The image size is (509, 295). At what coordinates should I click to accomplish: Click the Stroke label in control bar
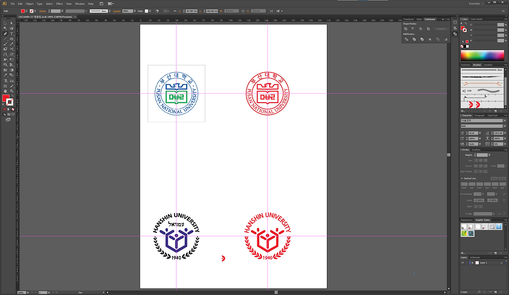43,11
